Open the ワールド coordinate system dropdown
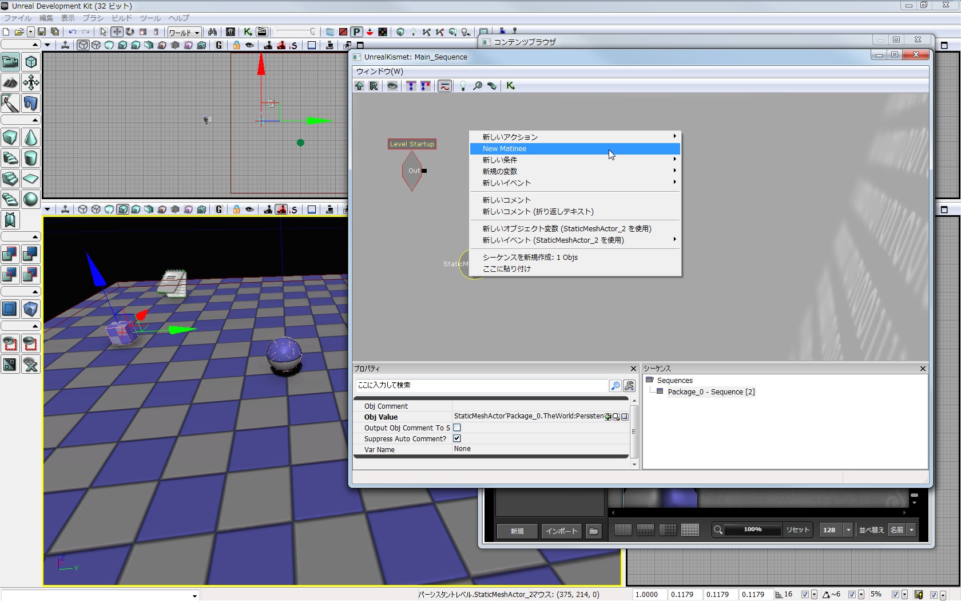This screenshot has height=601, width=961. pos(184,33)
